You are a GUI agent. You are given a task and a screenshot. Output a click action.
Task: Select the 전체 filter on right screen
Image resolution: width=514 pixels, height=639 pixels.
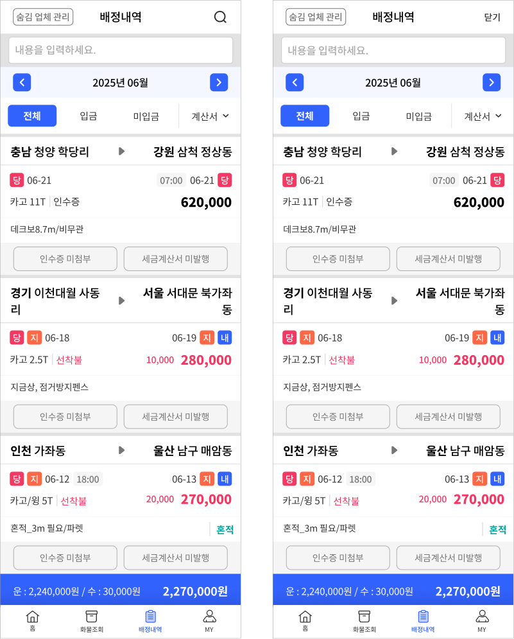(305, 116)
